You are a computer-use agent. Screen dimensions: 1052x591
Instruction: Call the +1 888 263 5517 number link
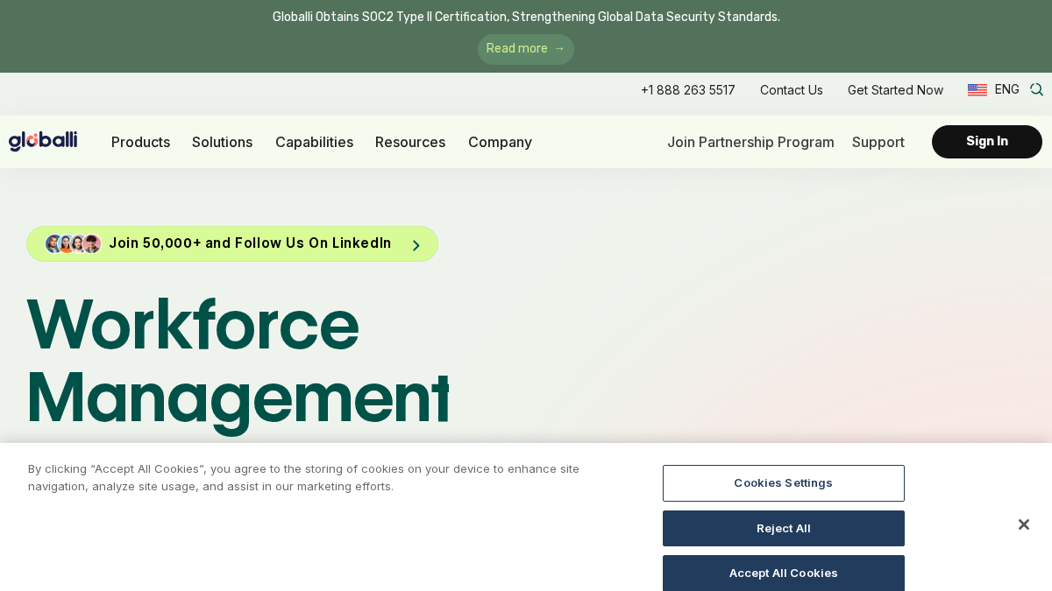pos(688,90)
